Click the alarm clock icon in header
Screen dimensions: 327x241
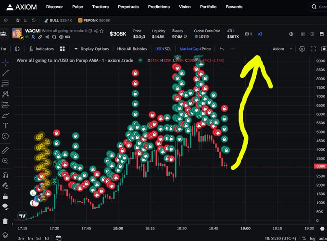click(312, 34)
